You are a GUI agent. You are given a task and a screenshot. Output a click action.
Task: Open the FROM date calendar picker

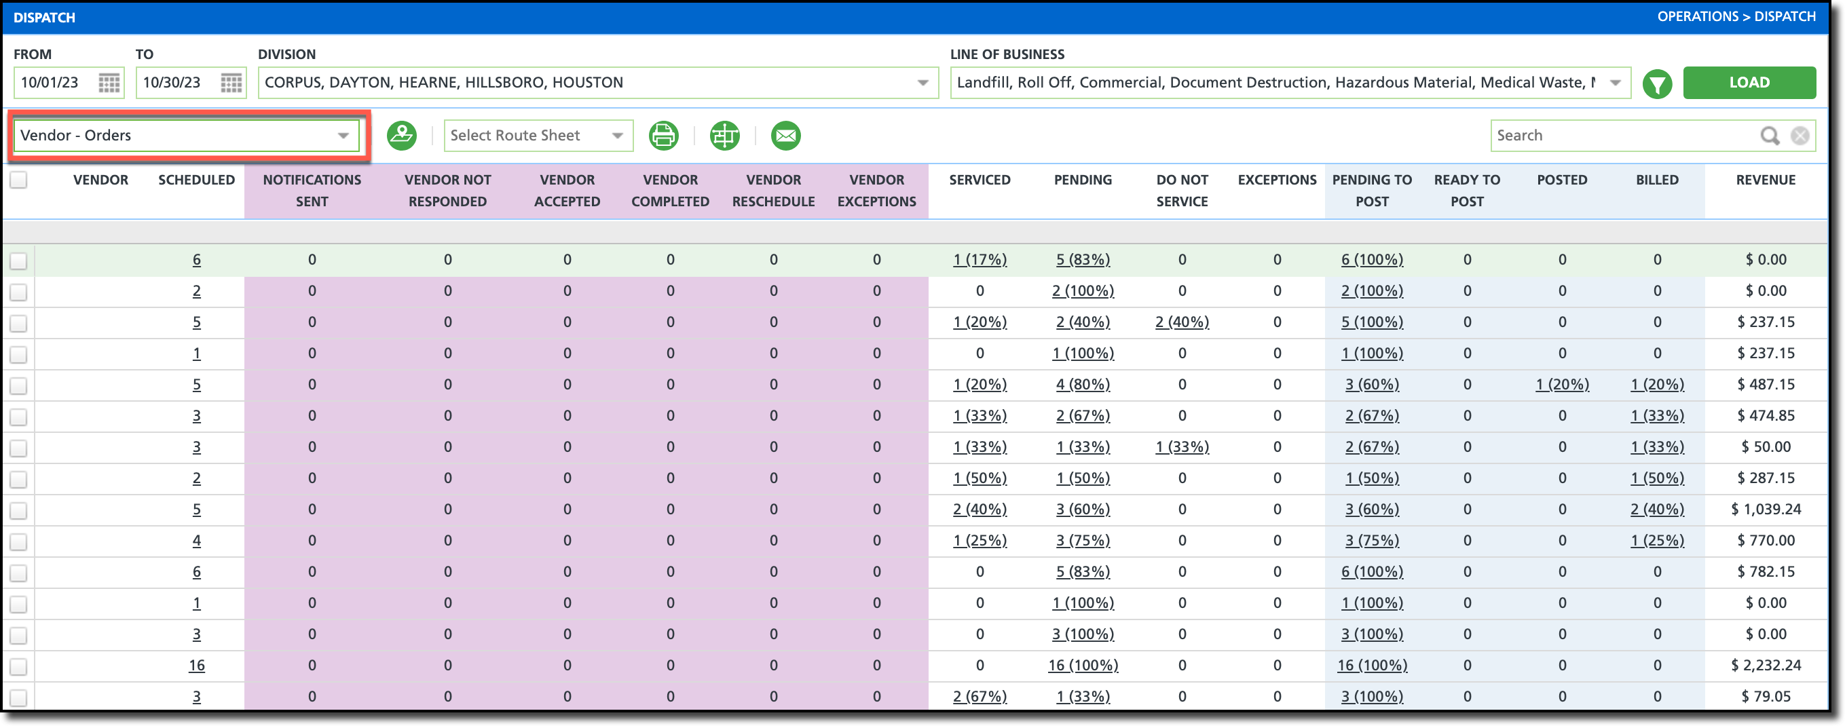[x=109, y=83]
